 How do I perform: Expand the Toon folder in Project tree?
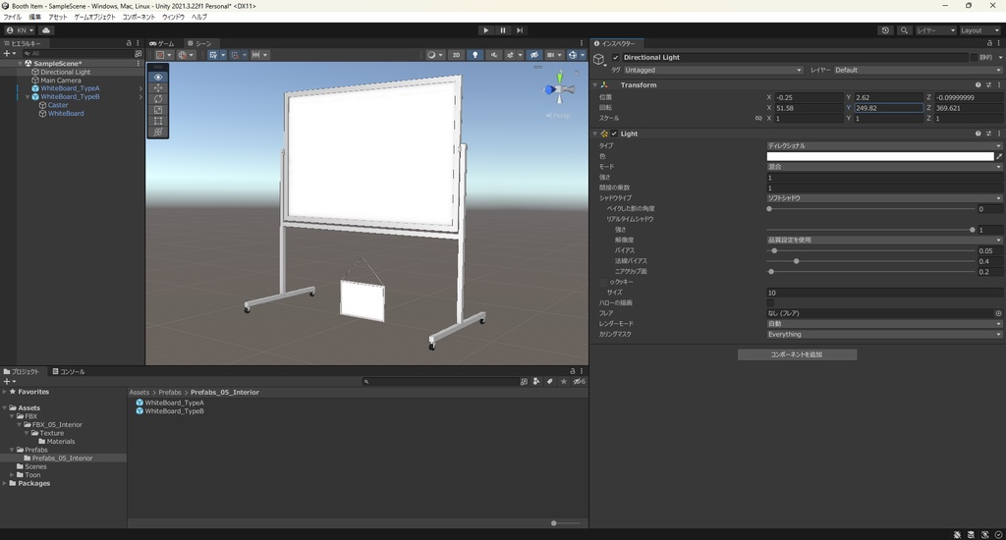[x=12, y=475]
